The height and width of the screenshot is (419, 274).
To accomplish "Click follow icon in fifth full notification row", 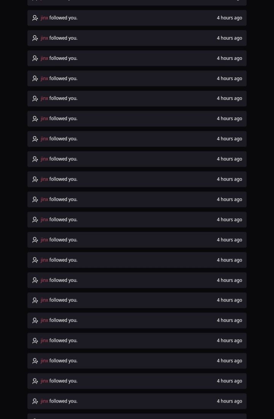I will [x=35, y=99].
